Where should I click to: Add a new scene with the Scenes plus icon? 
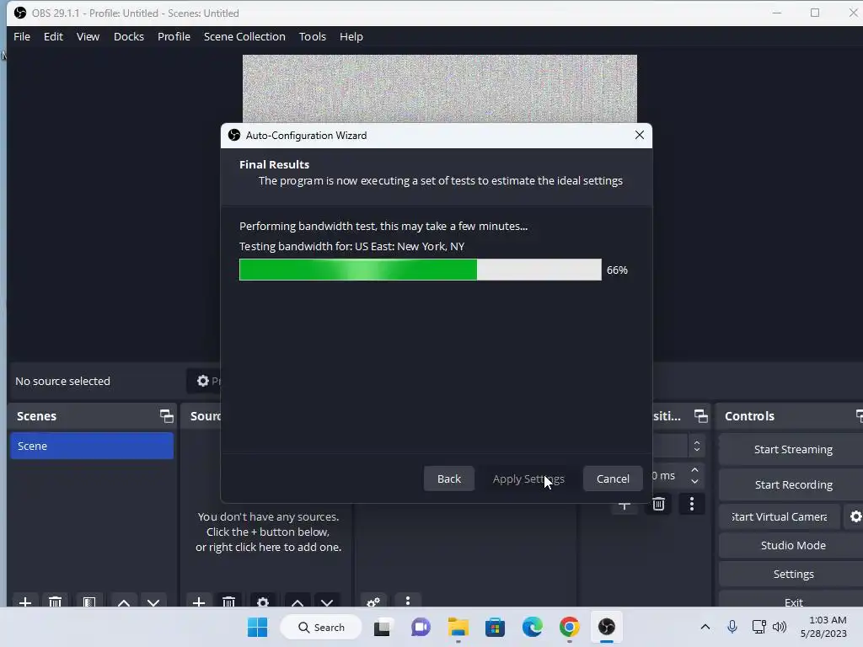[24, 602]
